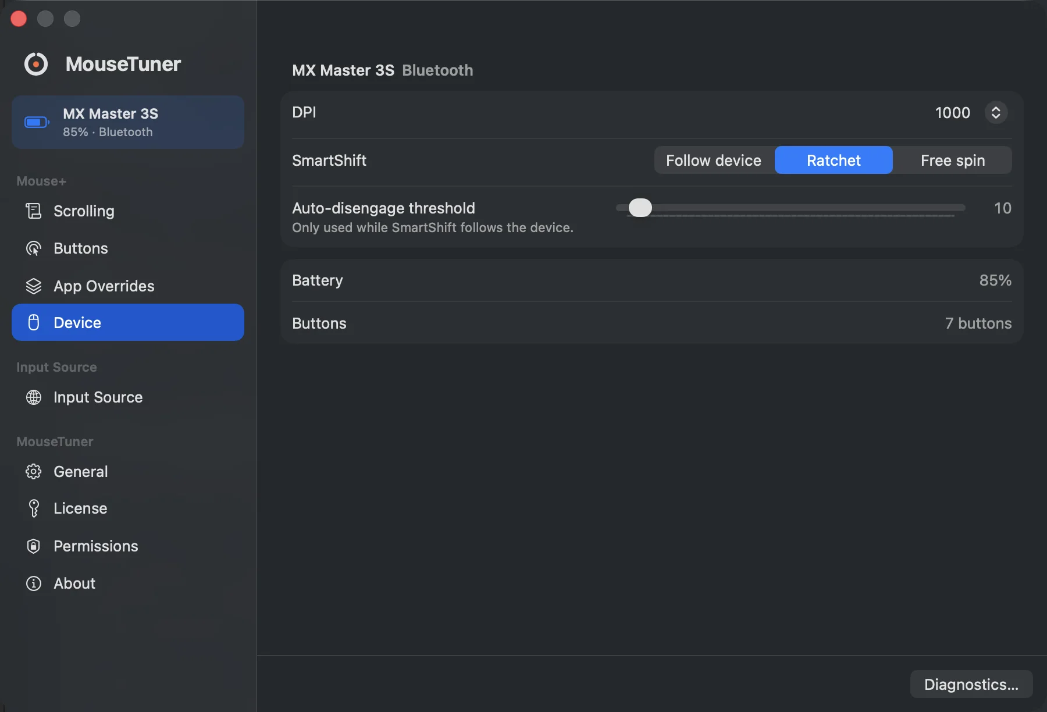The width and height of the screenshot is (1047, 712).
Task: Click the MouseTuner section header above General
Action: [55, 442]
